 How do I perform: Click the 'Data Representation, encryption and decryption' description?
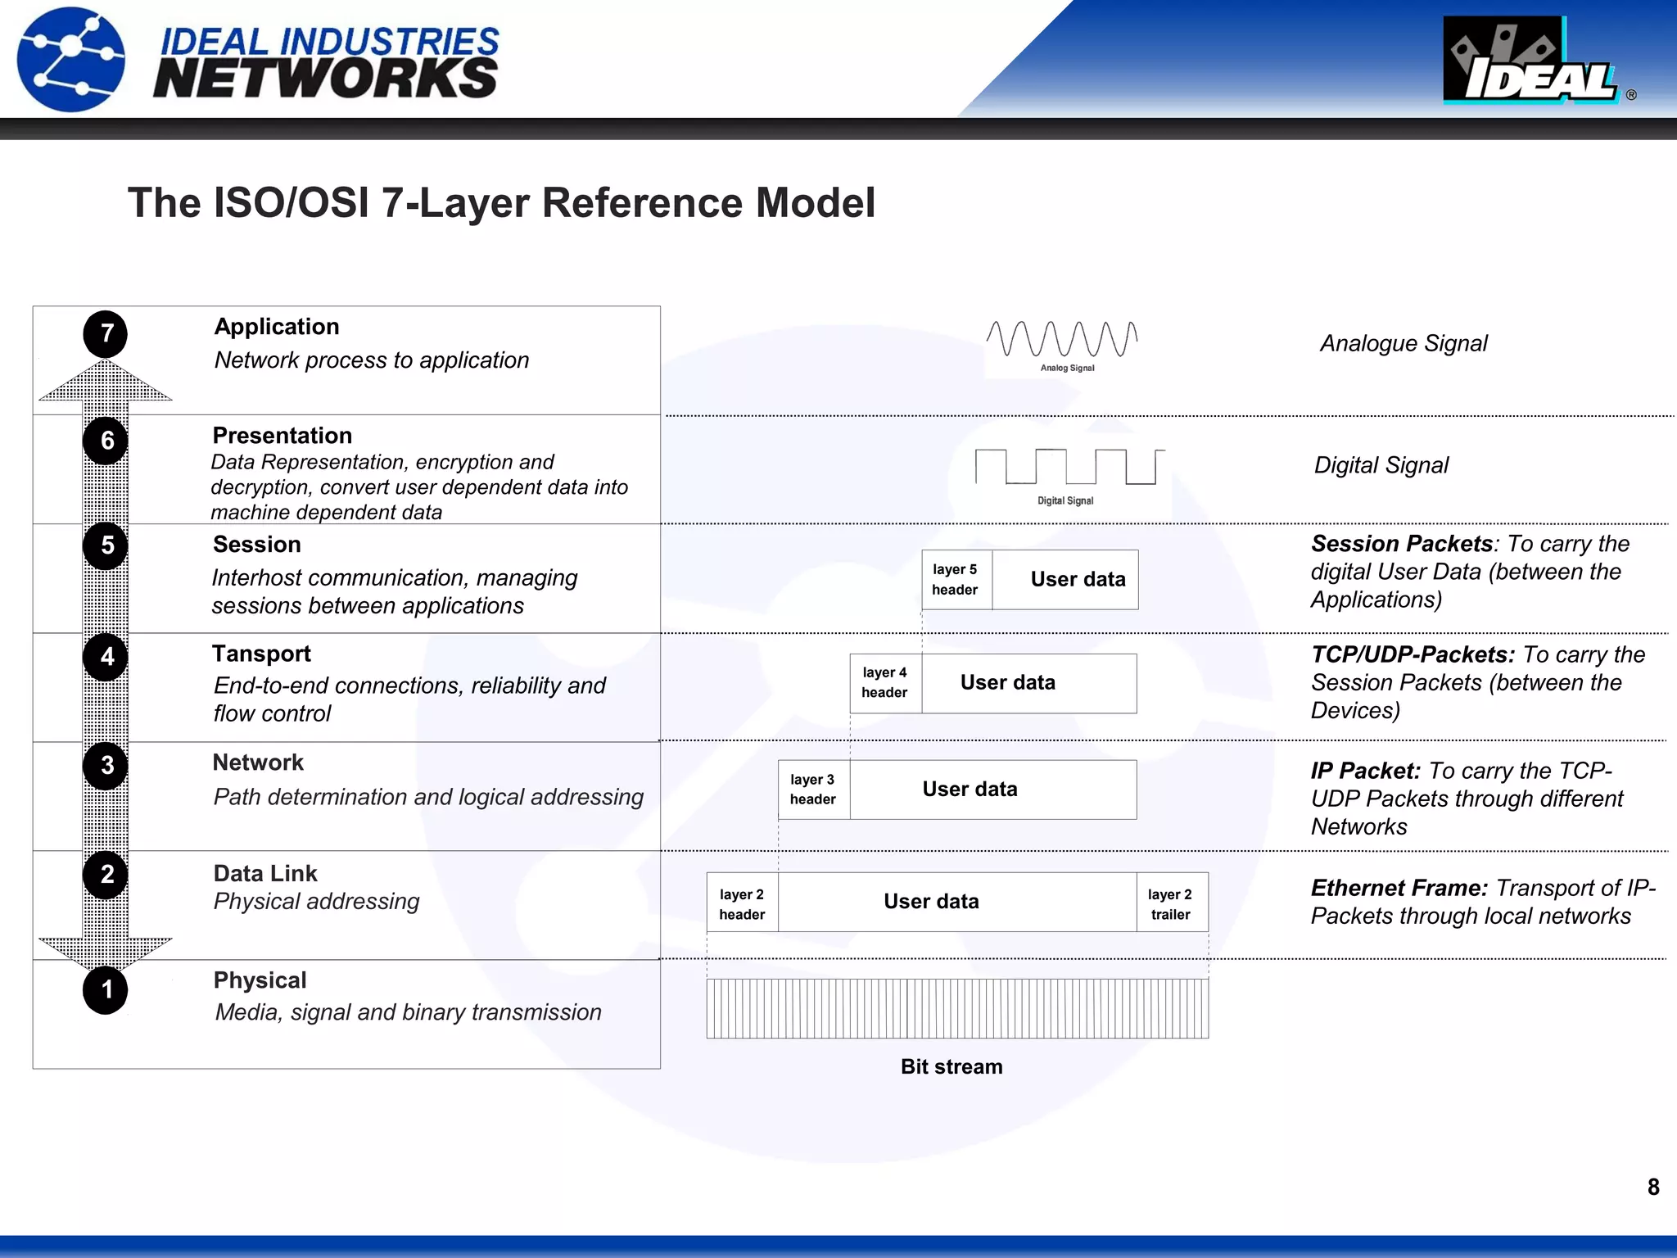[x=419, y=487]
